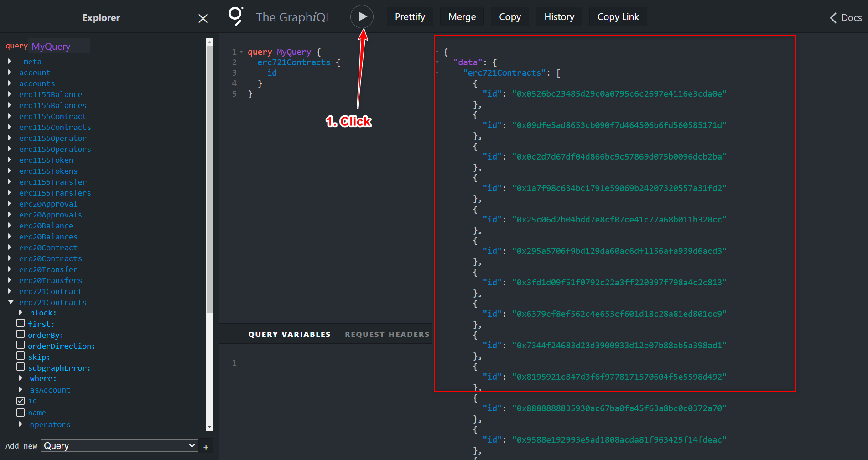Switch to Request Headers tab
Viewport: 868px width, 460px height.
[387, 335]
